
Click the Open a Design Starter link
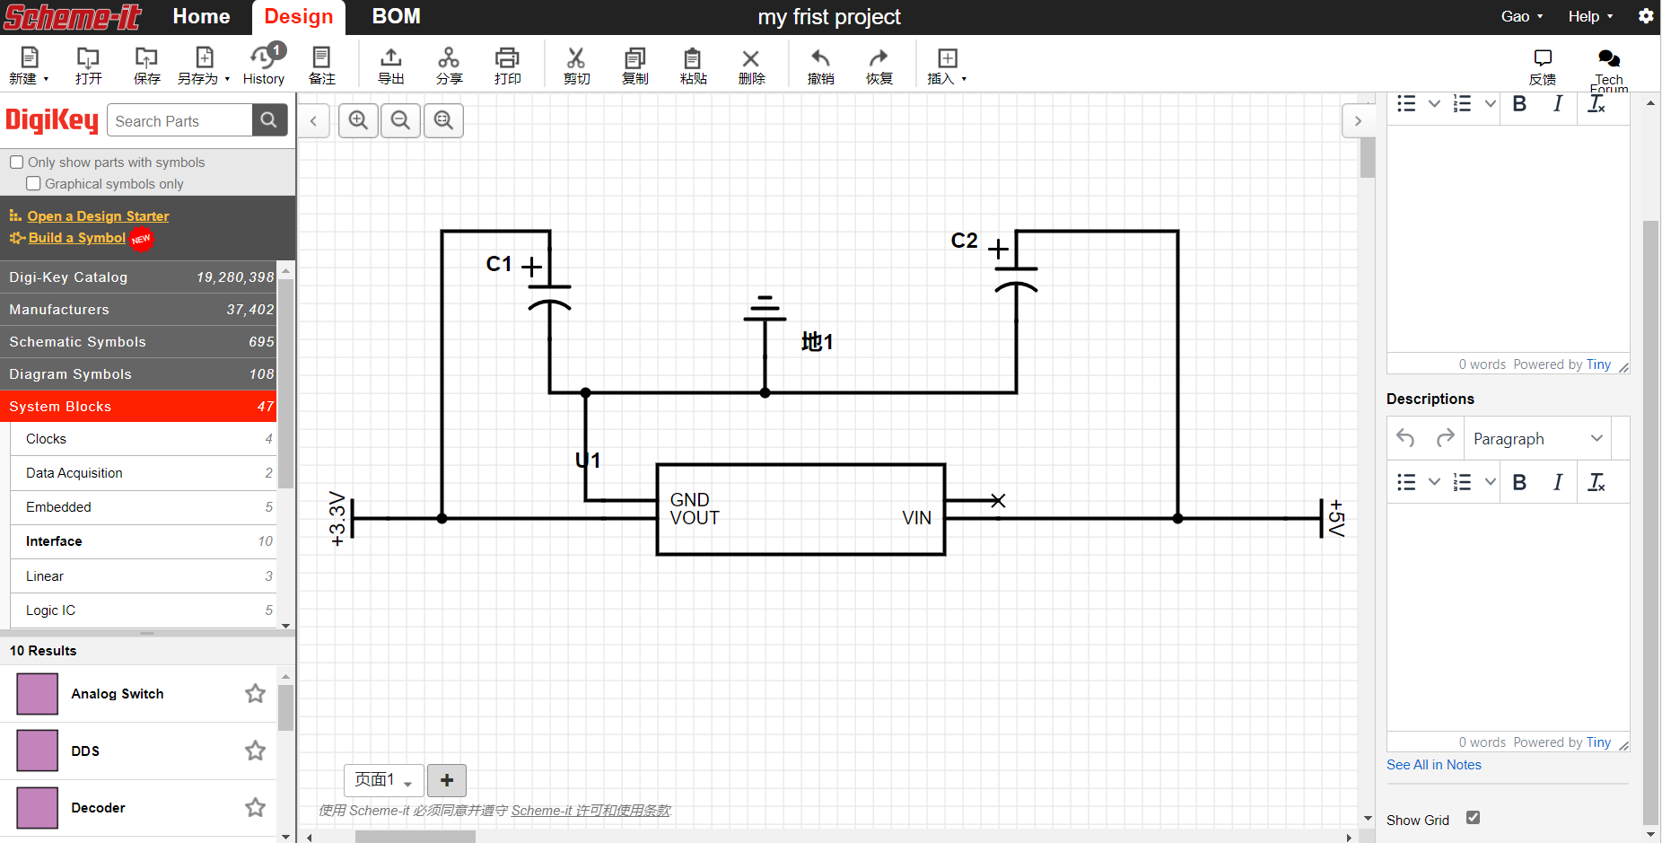click(98, 216)
